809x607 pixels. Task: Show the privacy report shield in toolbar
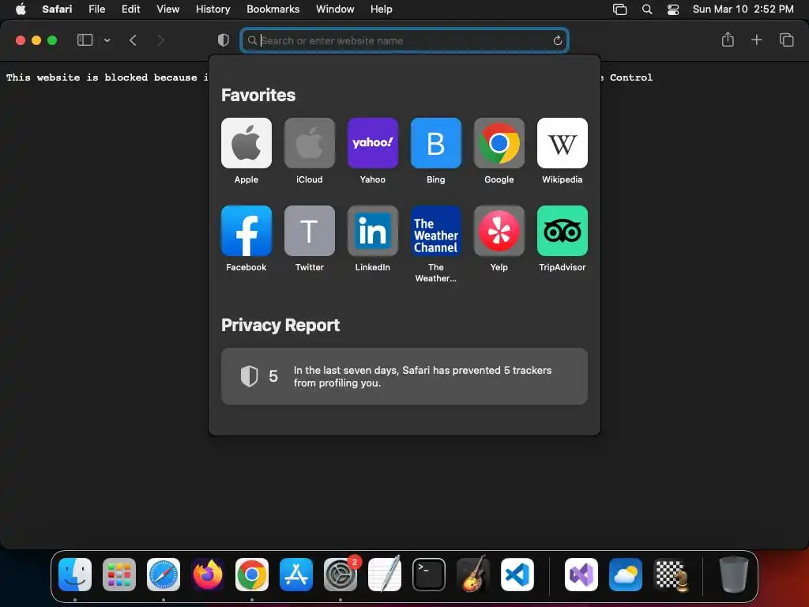pos(224,40)
